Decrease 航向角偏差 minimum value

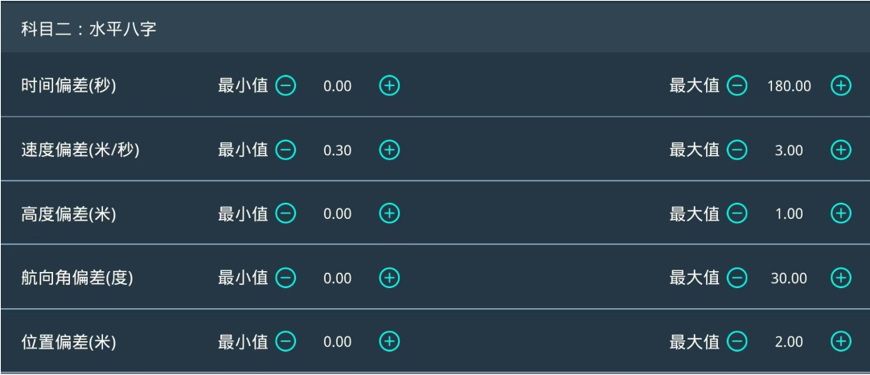coord(286,278)
